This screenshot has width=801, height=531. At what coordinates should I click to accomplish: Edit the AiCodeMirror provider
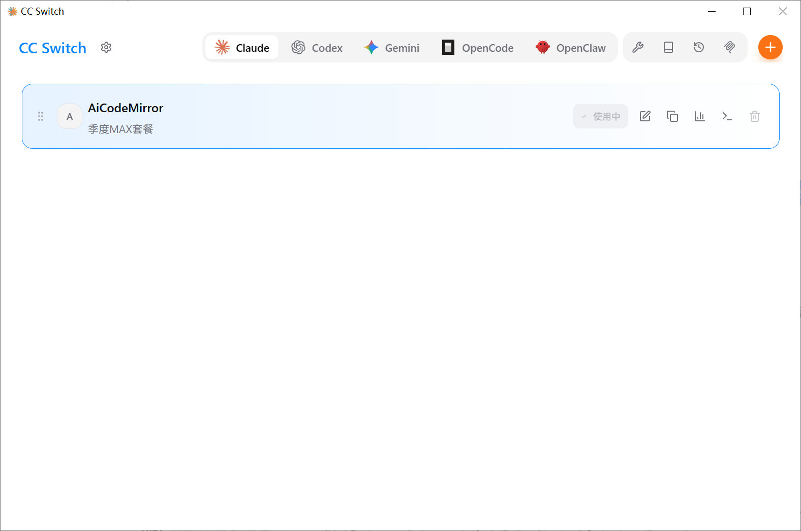(x=645, y=116)
